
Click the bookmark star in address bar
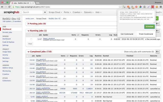[119, 7]
